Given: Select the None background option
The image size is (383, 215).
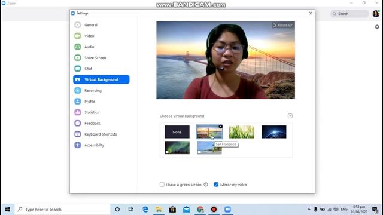Looking at the screenshot, I should click(x=177, y=132).
